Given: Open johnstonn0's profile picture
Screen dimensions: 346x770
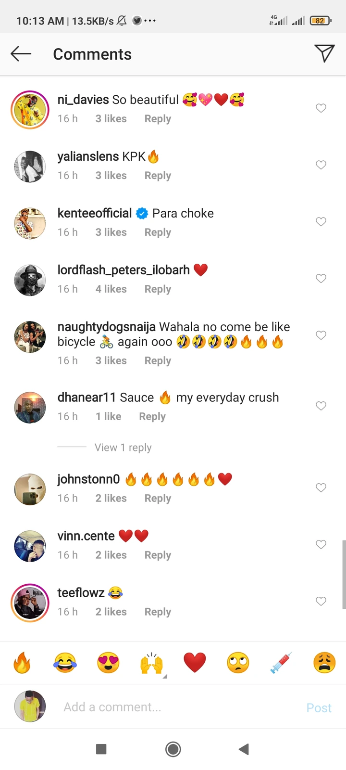Looking at the screenshot, I should click(30, 489).
